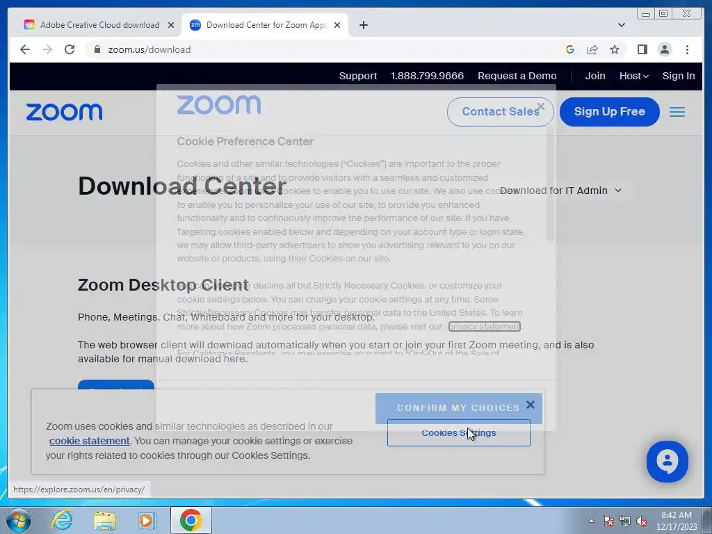Close the Zoom Download Center tab
This screenshot has width=712, height=534.
337,25
